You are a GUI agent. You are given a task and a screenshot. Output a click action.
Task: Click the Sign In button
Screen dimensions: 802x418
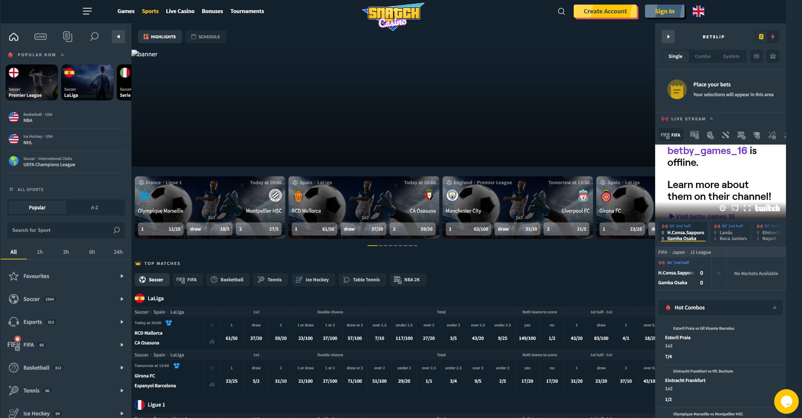[665, 11]
